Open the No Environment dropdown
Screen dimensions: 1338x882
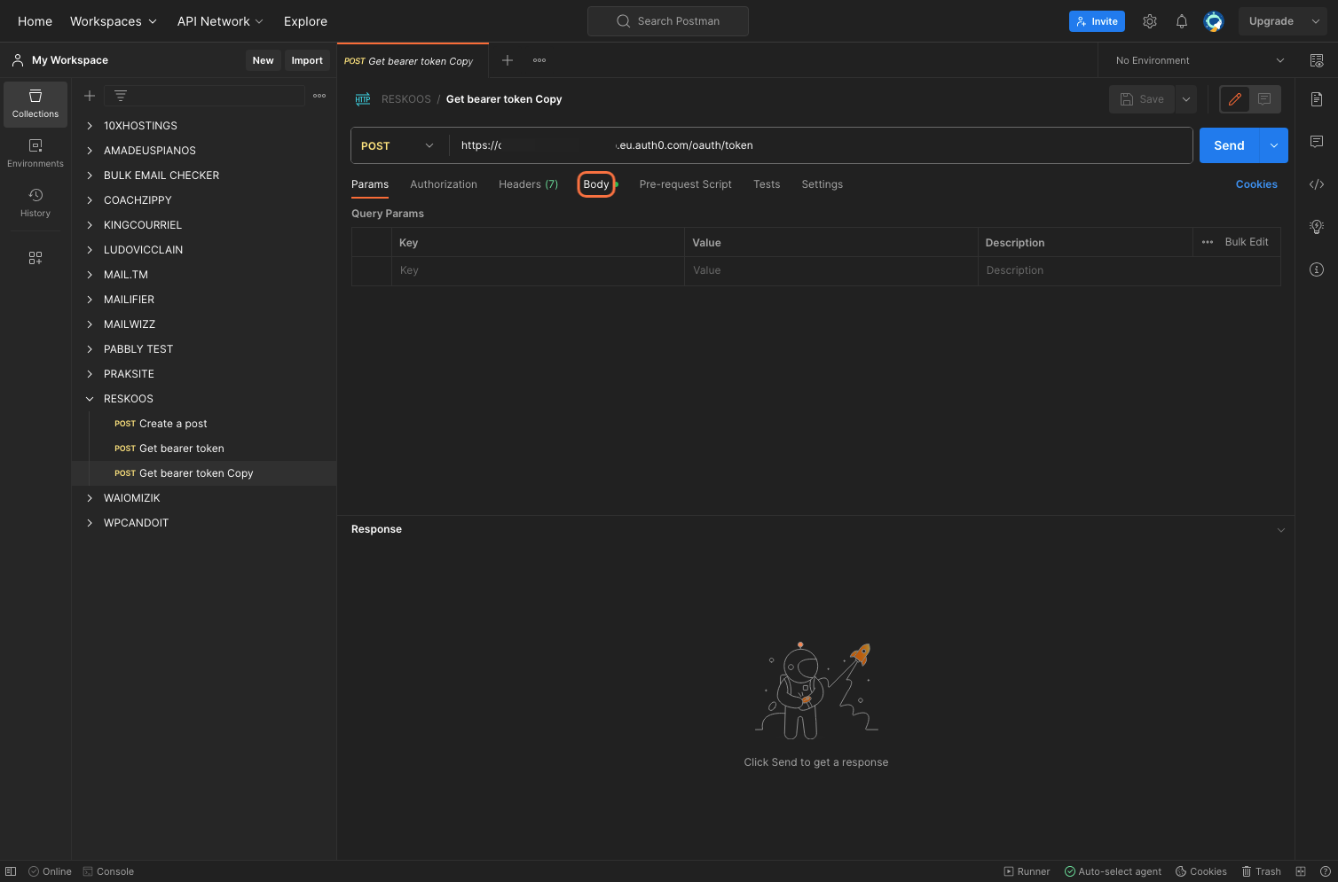[1200, 60]
